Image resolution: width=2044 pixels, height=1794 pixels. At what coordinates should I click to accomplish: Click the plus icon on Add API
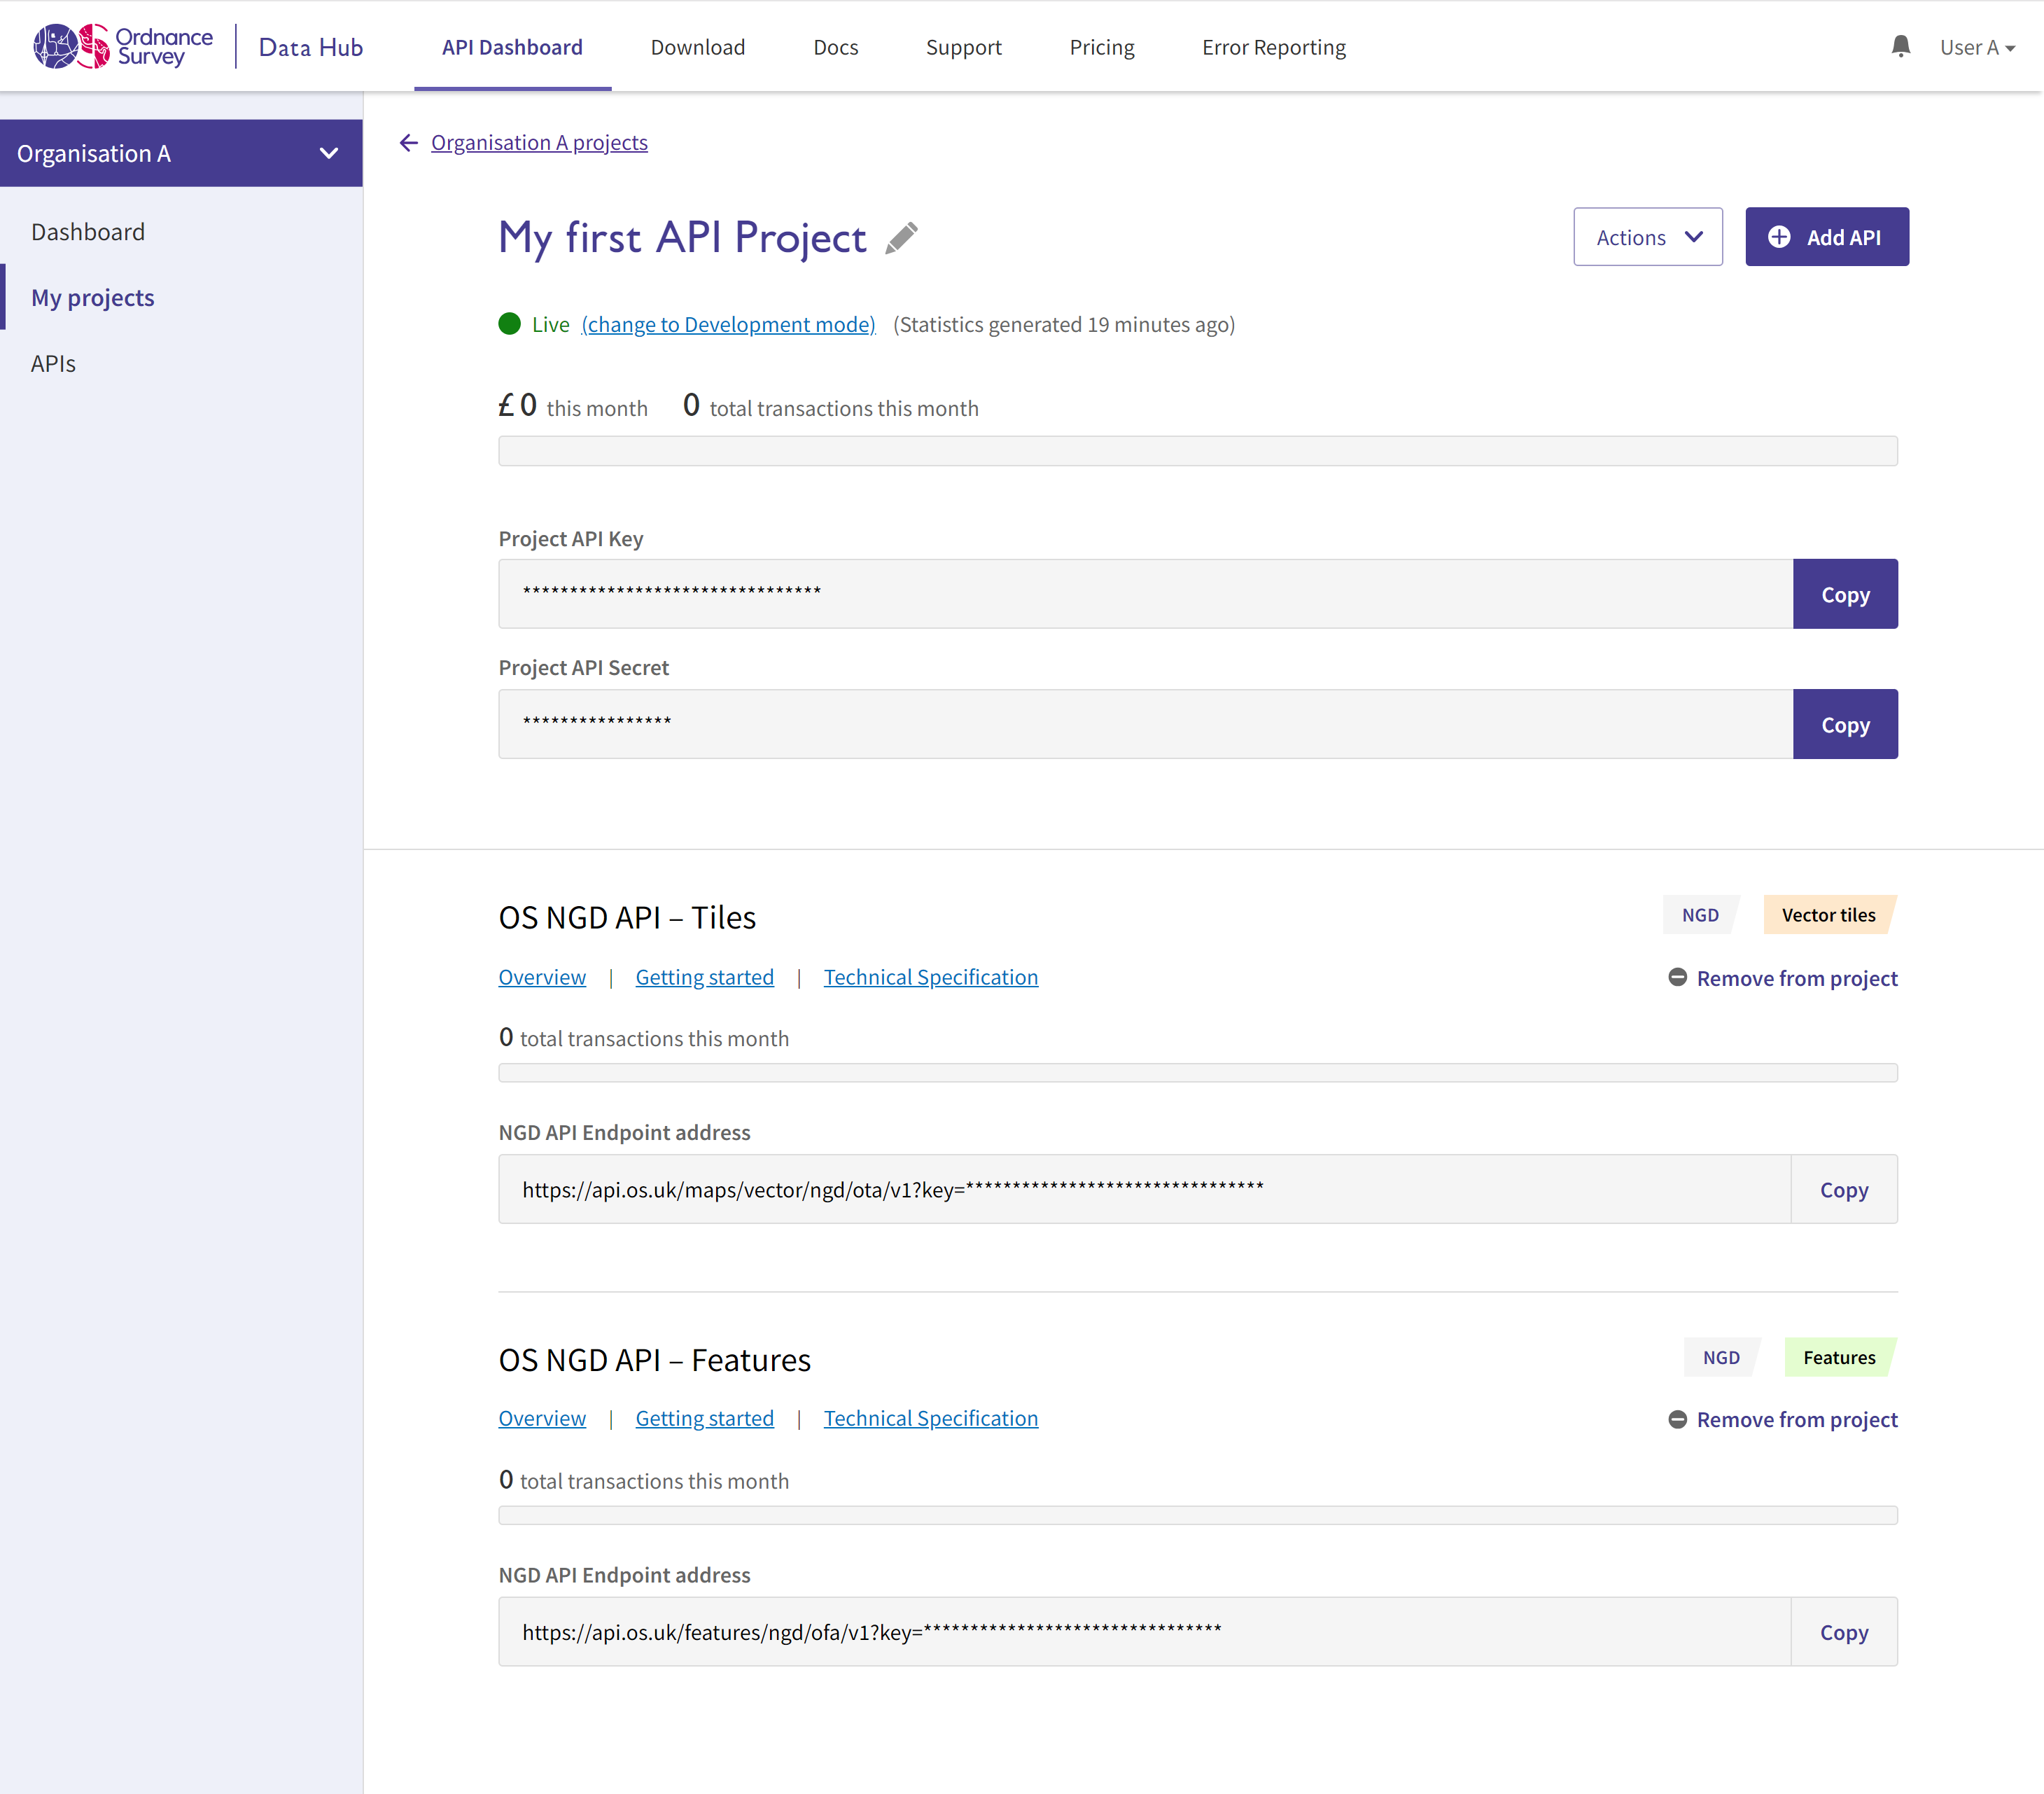pyautogui.click(x=1781, y=237)
